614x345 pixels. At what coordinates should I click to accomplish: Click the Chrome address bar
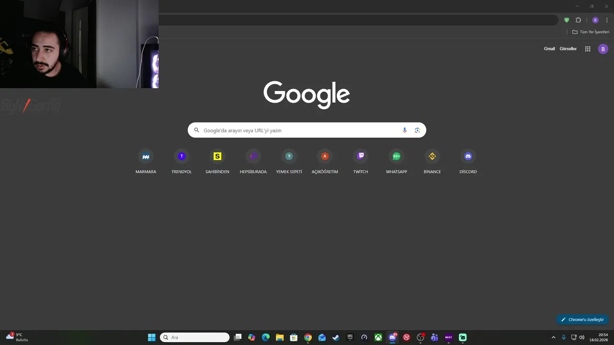tap(358, 20)
